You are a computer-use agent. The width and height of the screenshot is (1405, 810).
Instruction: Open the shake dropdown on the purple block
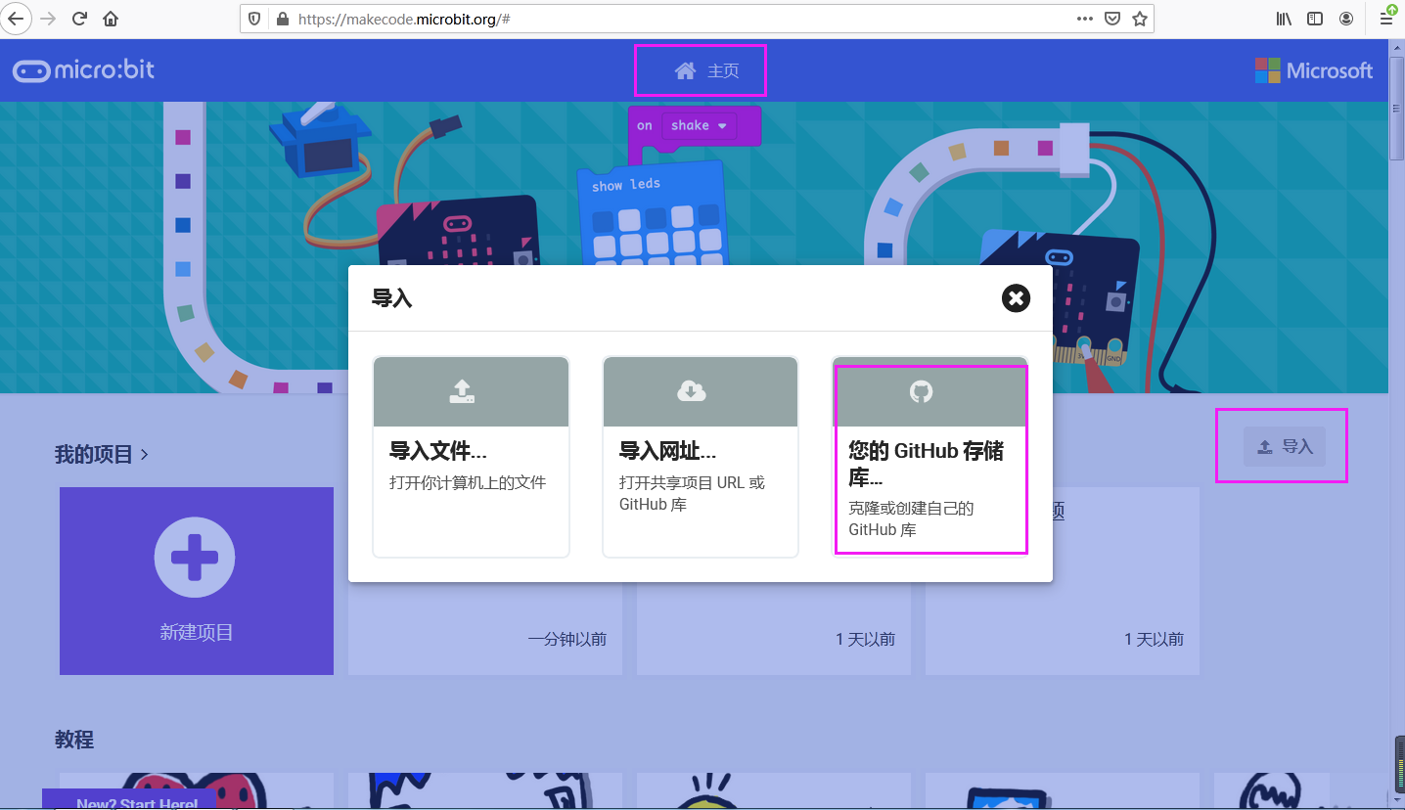tap(719, 125)
